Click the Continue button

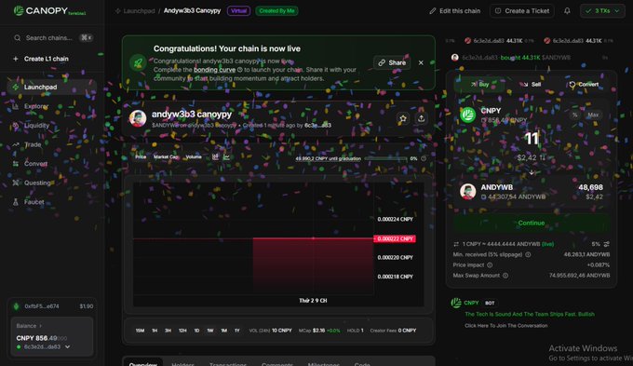click(532, 223)
